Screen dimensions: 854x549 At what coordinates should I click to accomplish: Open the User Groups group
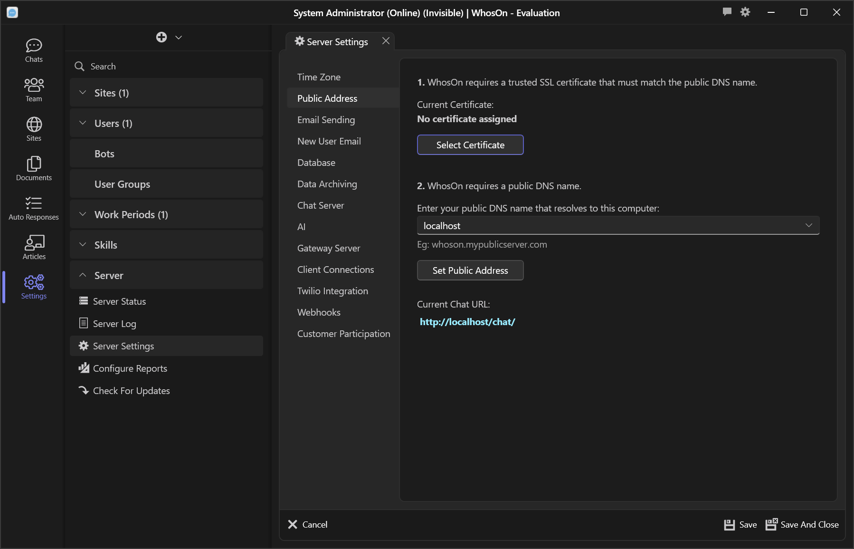(x=166, y=184)
